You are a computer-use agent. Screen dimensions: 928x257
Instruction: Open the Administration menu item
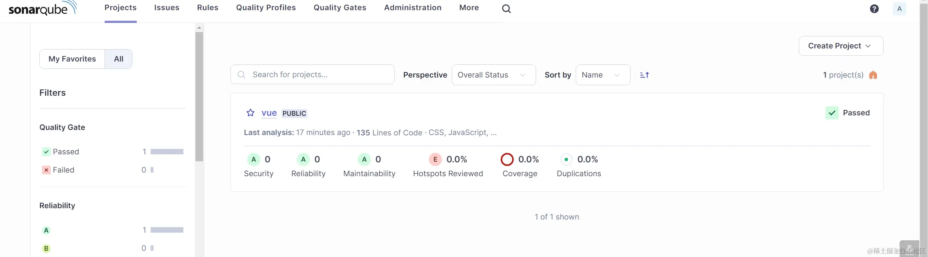(x=412, y=8)
